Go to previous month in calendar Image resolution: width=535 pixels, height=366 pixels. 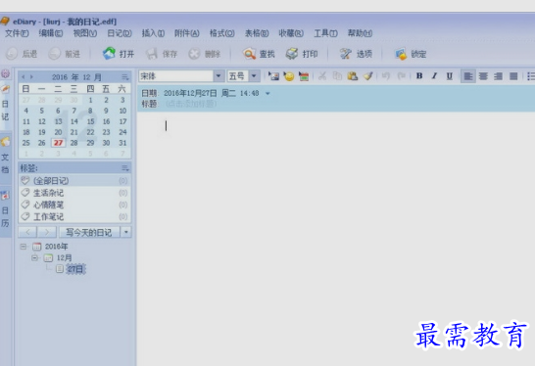click(x=24, y=77)
